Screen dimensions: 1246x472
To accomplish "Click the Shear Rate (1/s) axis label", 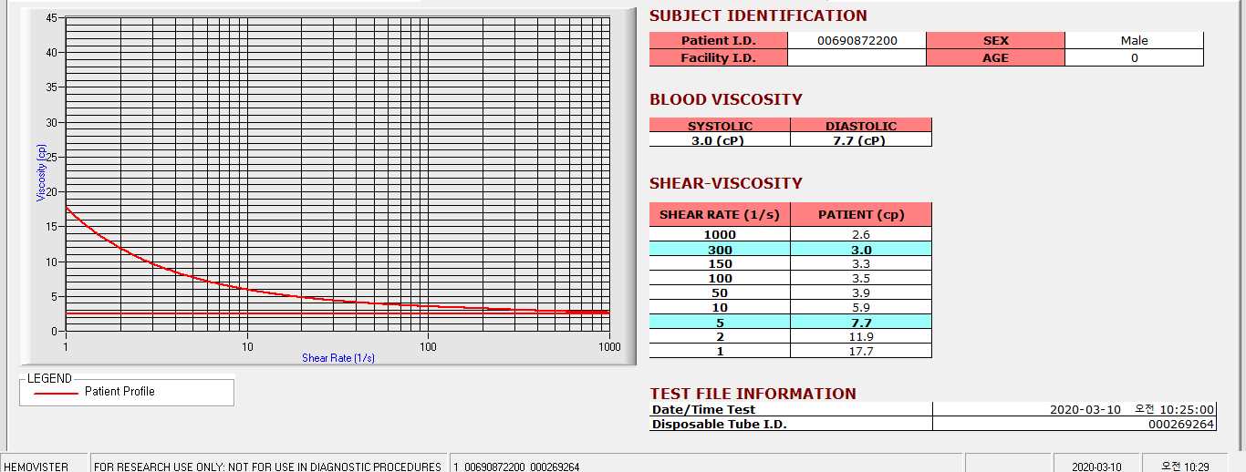I will tap(338, 358).
